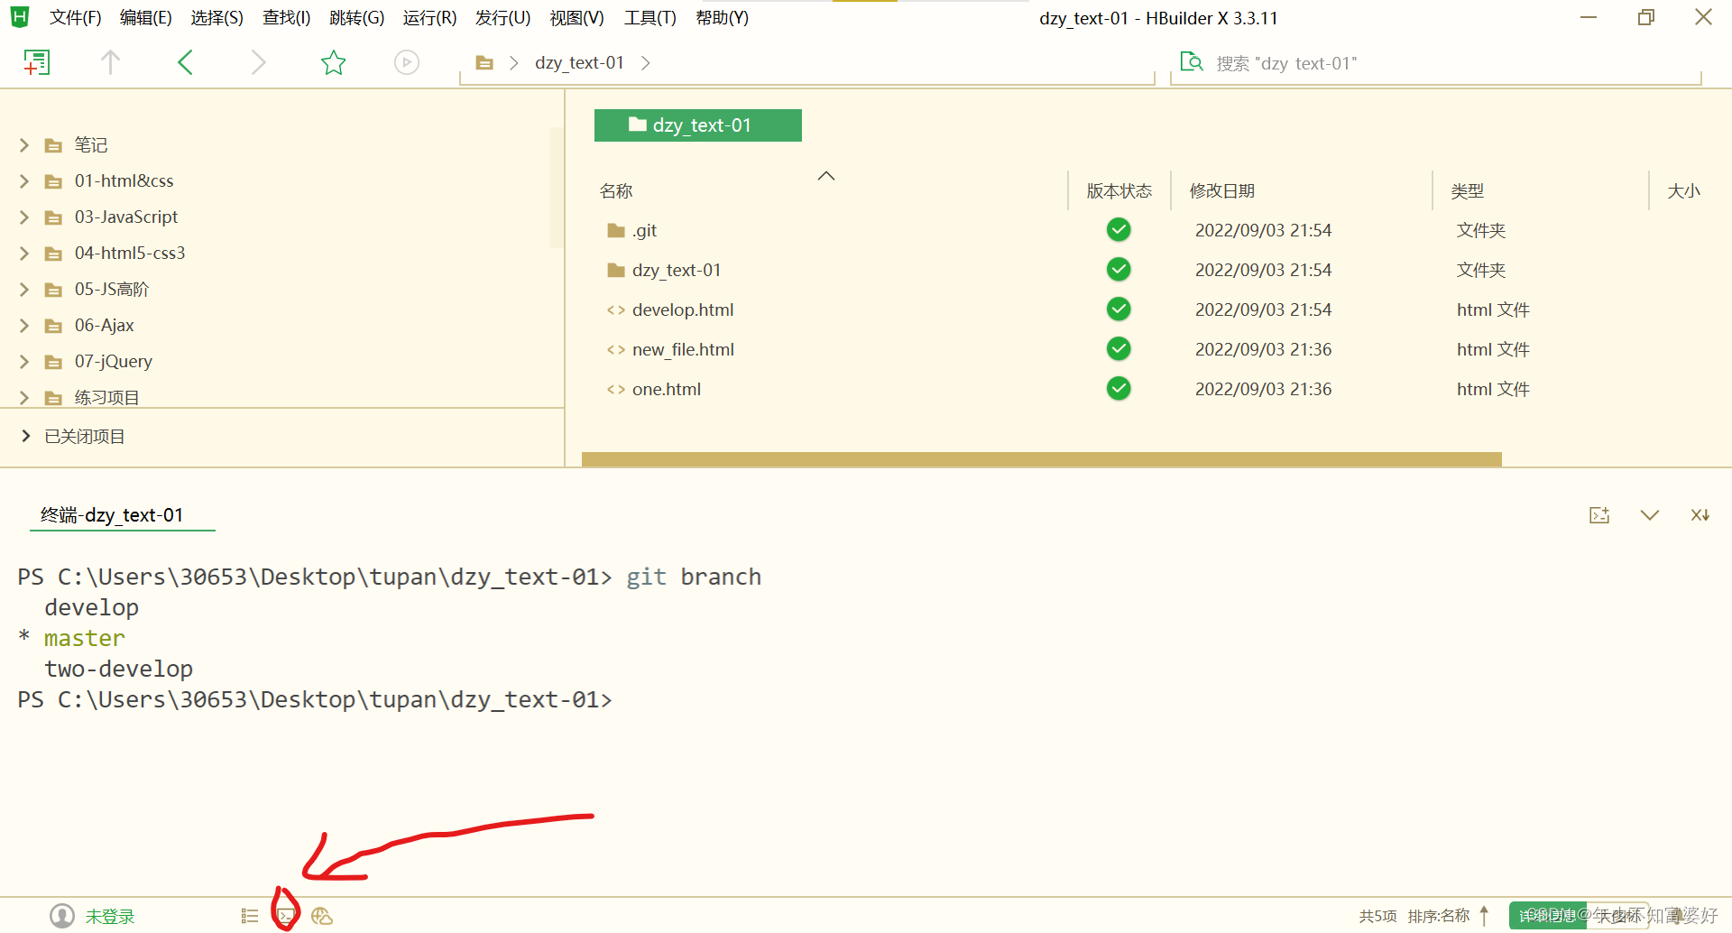The height and width of the screenshot is (933, 1732).
Task: Click the green check status icon for develop.html
Action: point(1118,309)
